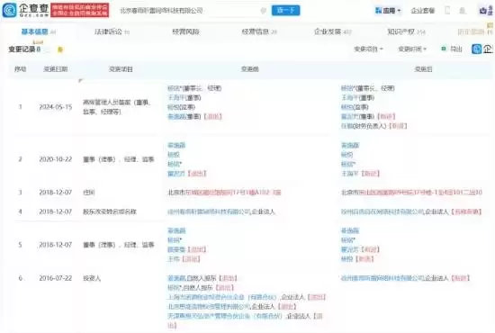Click the old 北京市 address in row 3 变更前
The width and height of the screenshot is (495, 333).
(224, 193)
